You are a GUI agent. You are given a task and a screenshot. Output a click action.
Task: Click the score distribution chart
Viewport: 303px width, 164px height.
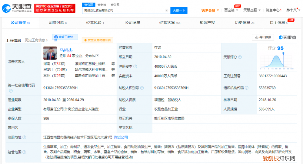(277, 61)
